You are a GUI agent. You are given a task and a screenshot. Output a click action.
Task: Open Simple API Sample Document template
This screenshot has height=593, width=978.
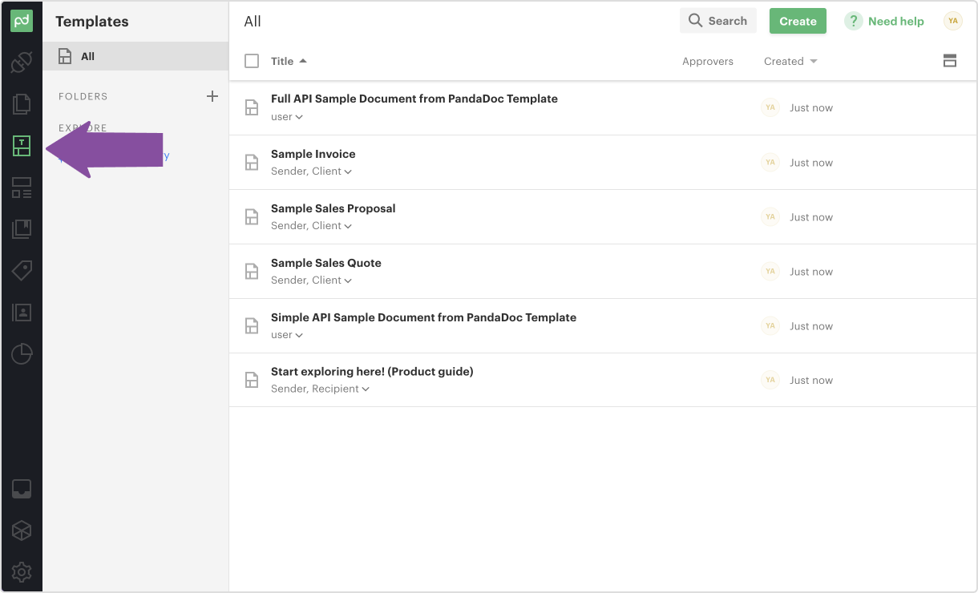(423, 317)
